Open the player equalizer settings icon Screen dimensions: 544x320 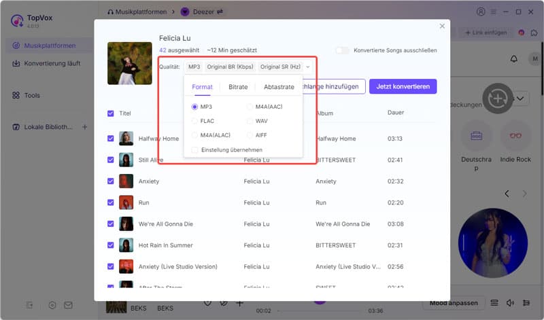[526, 303]
